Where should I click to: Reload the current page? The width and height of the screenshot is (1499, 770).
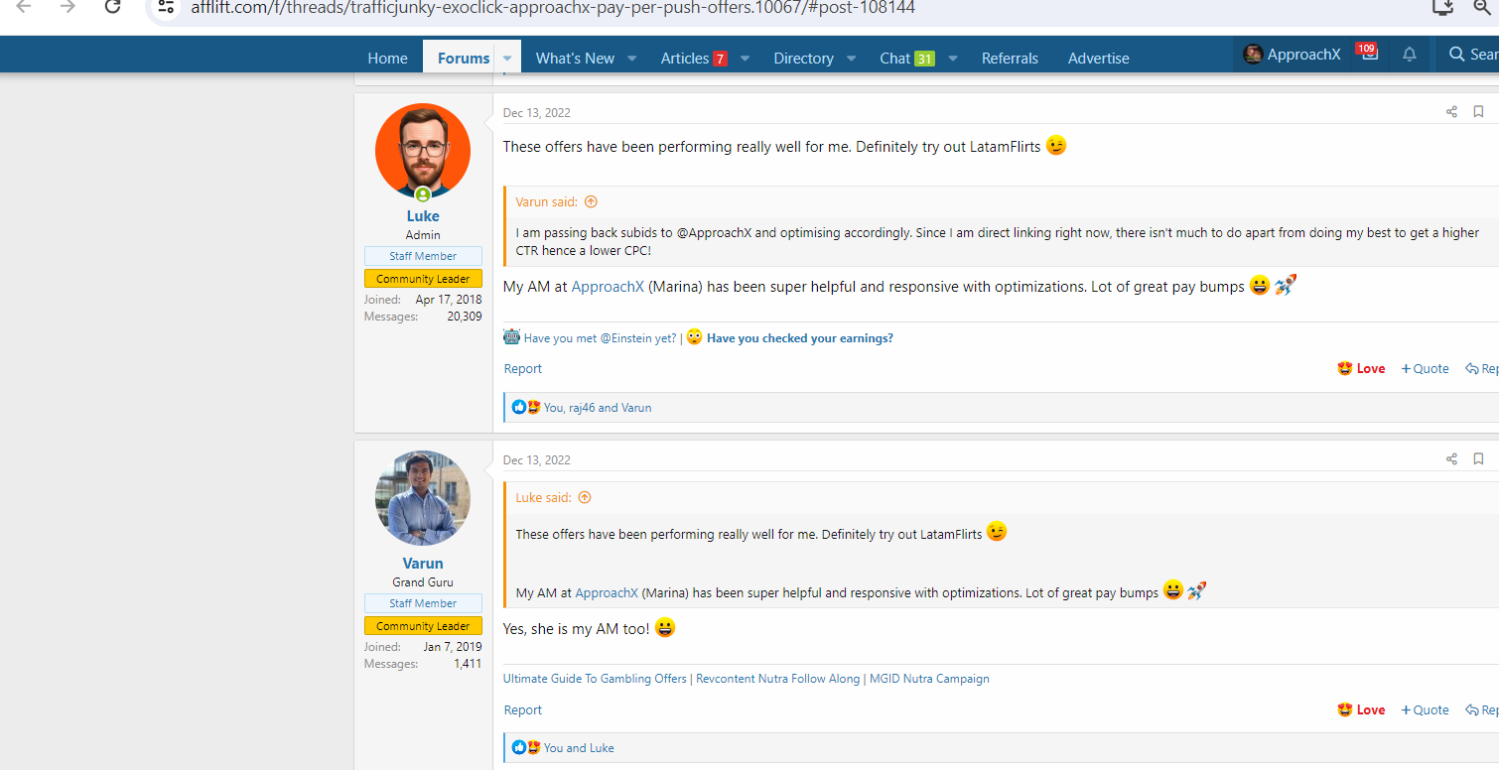pos(113,7)
